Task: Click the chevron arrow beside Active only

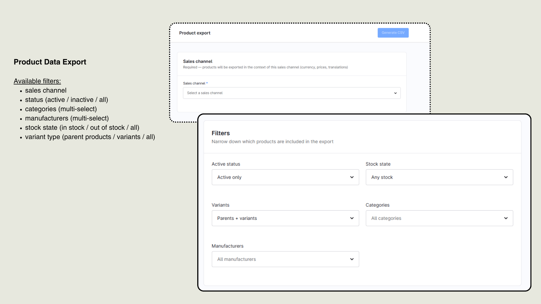Action: (352, 177)
